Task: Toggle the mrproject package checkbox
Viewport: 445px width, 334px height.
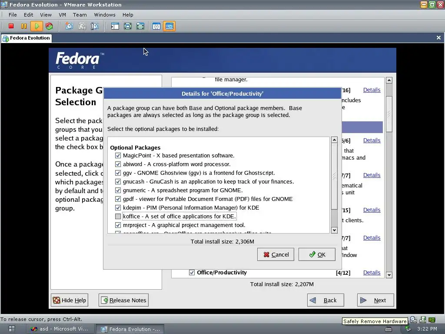Action: pos(118,225)
